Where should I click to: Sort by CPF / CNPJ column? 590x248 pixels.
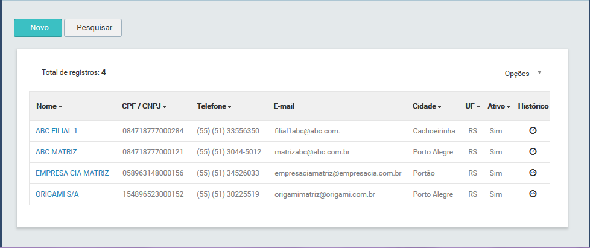145,106
